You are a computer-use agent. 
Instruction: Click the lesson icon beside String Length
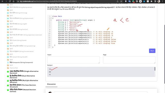tap(8, 24)
